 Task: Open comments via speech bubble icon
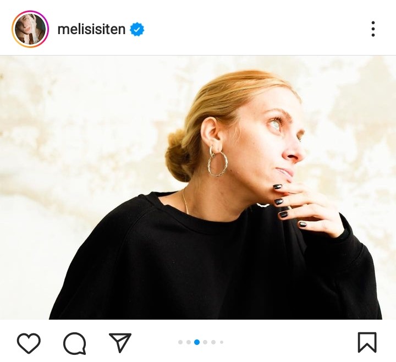(74, 343)
